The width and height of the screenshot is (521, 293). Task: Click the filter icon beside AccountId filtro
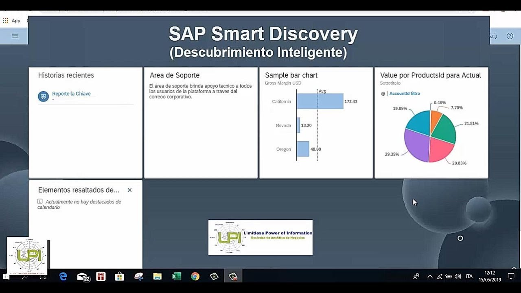tap(383, 94)
